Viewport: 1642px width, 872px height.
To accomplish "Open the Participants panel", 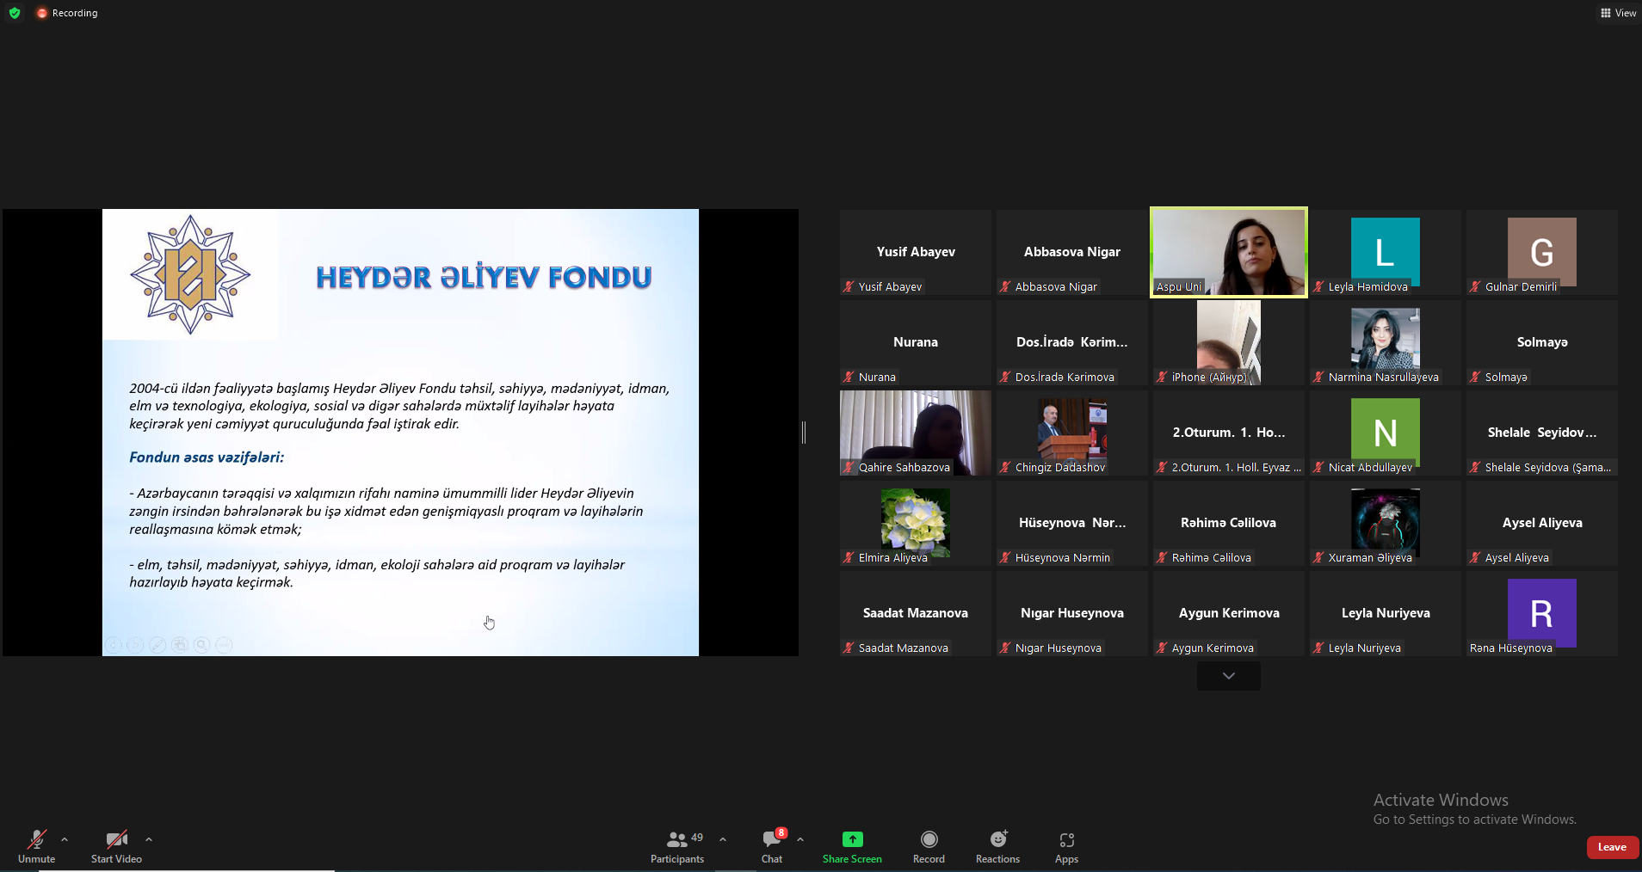I will tap(677, 846).
